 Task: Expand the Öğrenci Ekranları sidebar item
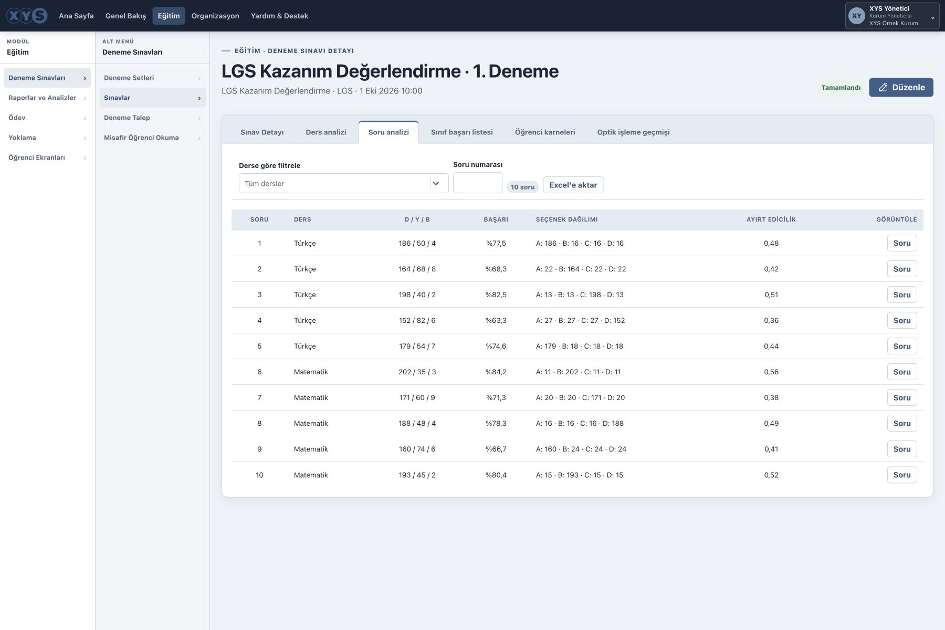(x=47, y=157)
